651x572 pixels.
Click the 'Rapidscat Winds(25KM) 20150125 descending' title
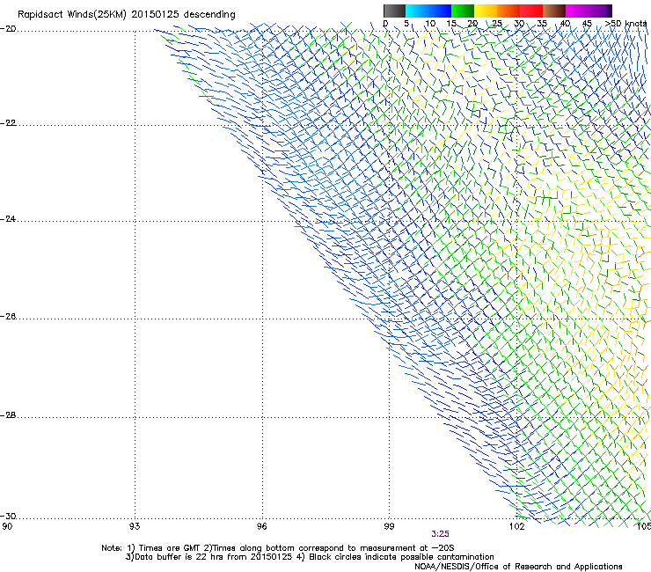click(126, 15)
